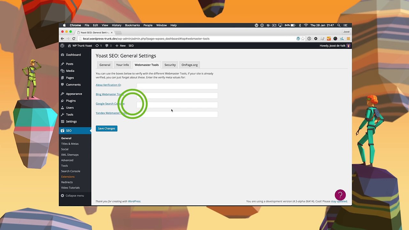Switch to the Your Info tab
The image size is (409, 230).
point(122,65)
